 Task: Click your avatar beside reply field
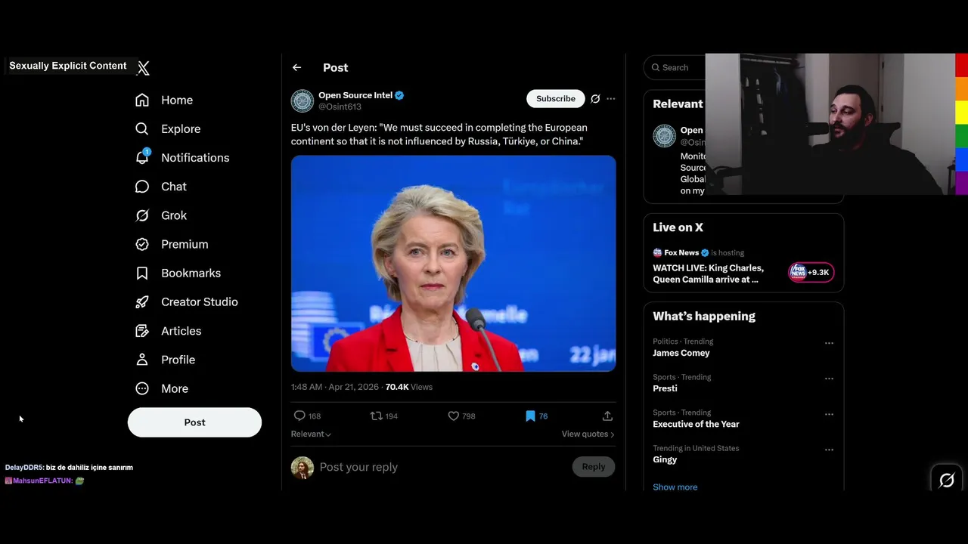click(x=302, y=468)
